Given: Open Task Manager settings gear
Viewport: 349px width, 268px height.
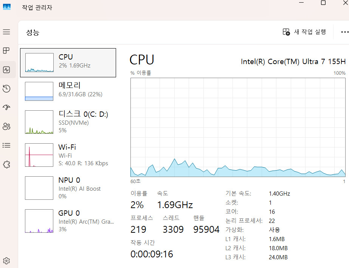Looking at the screenshot, I should click(x=6, y=260).
